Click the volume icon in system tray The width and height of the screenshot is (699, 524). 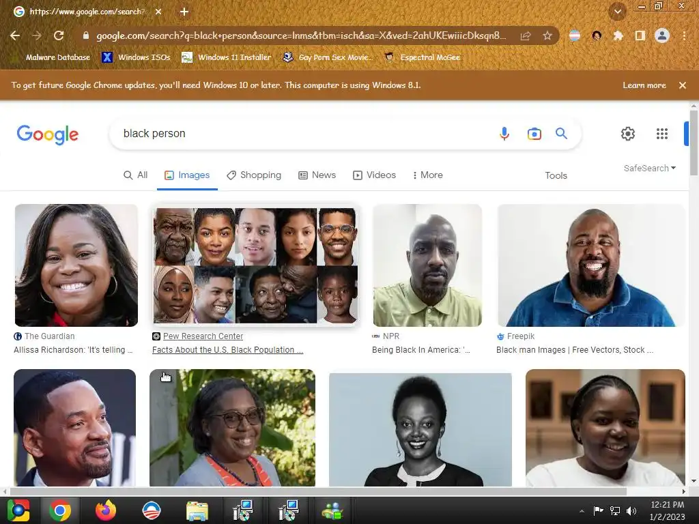(x=631, y=510)
